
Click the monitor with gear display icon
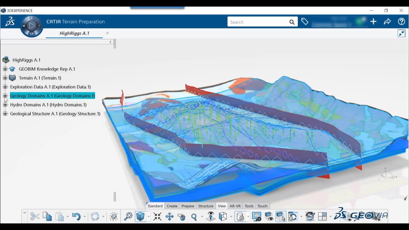pyautogui.click(x=256, y=216)
